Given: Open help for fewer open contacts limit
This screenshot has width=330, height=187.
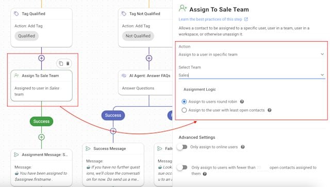Looking at the screenshot, I should click(205, 174).
